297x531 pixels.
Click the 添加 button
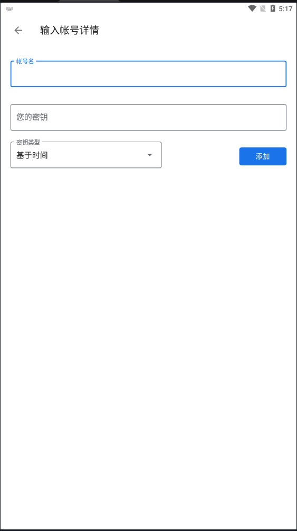tap(263, 156)
